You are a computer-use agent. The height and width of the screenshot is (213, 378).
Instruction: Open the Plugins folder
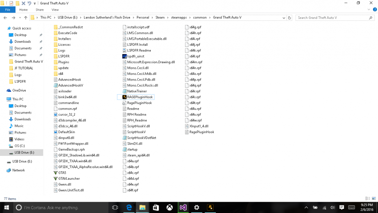pyautogui.click(x=62, y=62)
